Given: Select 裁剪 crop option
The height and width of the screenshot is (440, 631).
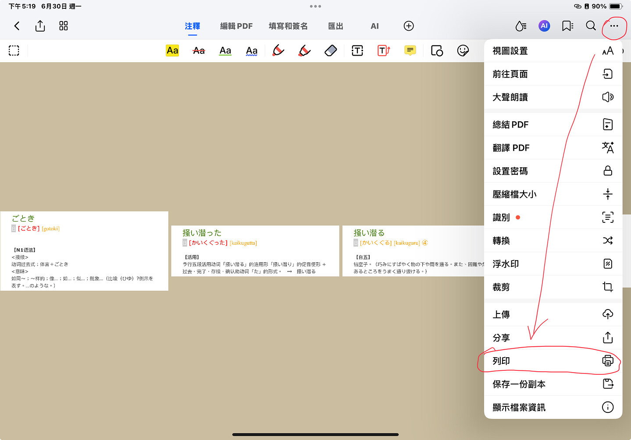Looking at the screenshot, I should tap(553, 287).
